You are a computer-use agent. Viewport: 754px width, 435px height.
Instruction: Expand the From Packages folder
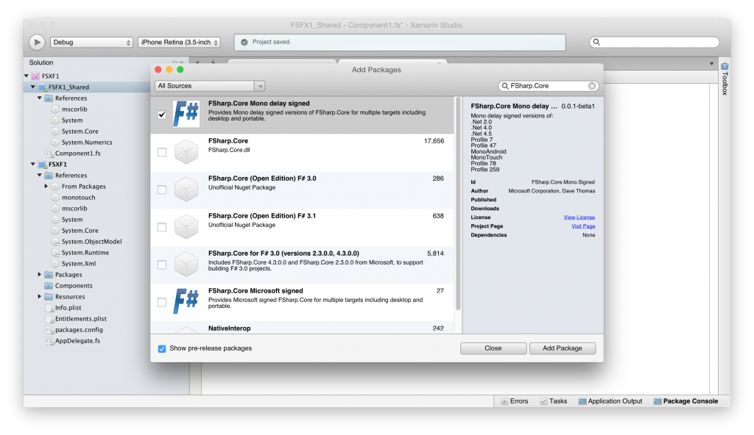coord(46,187)
